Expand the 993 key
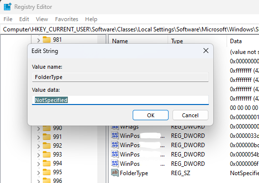Screen dimensions: 259x183 (38, 155)
